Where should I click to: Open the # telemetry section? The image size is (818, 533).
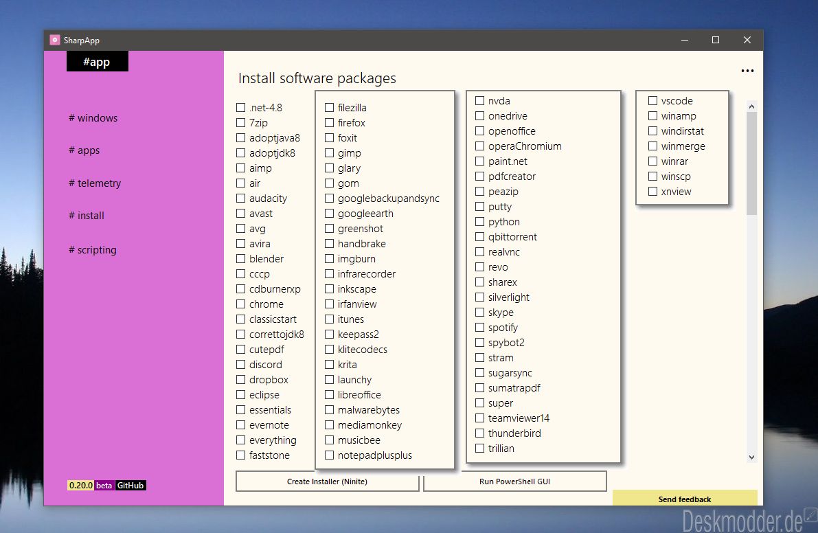pos(94,183)
